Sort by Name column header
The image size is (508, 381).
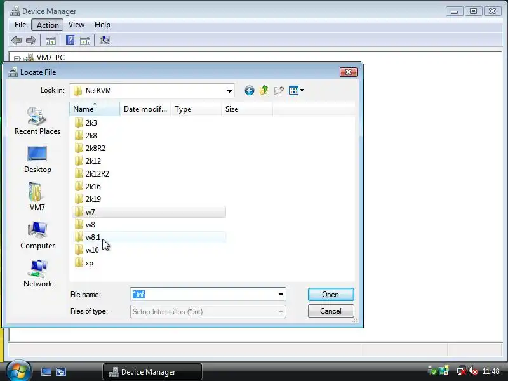click(95, 109)
